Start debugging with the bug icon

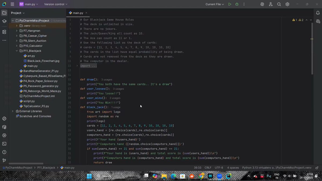[x=237, y=4]
